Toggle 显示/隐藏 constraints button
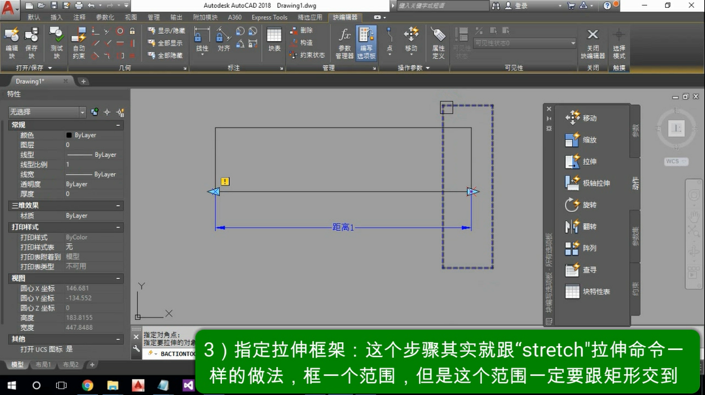This screenshot has height=395, width=705. [166, 31]
